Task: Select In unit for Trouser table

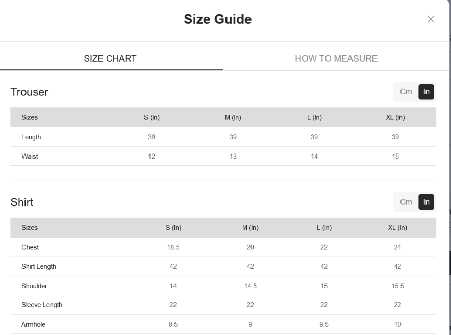Action: 427,92
